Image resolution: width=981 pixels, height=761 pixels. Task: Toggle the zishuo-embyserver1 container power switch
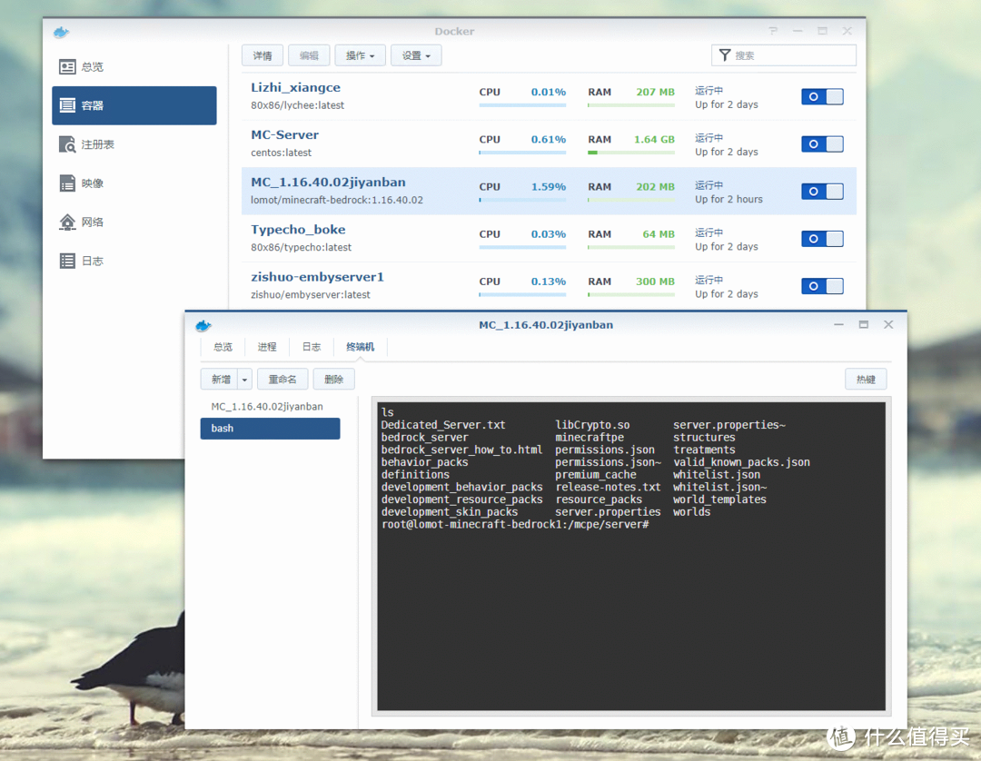[822, 286]
